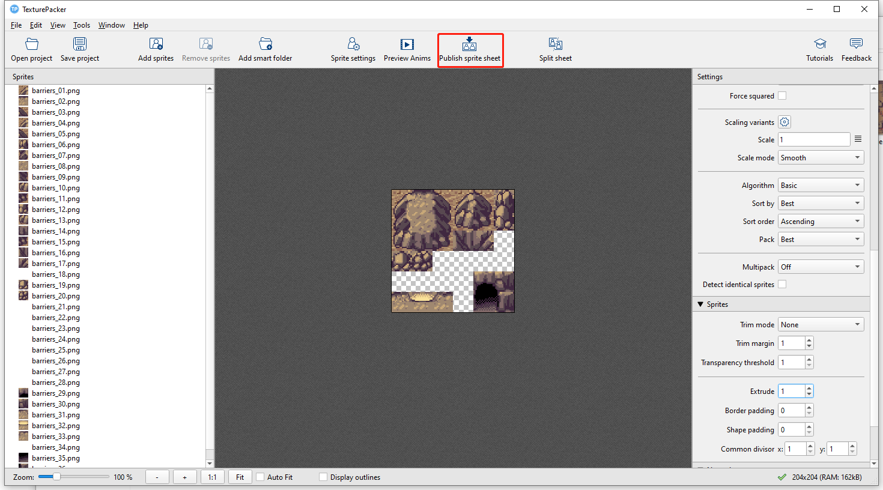Enable the Force squared checkbox
This screenshot has width=883, height=490.
coord(782,95)
